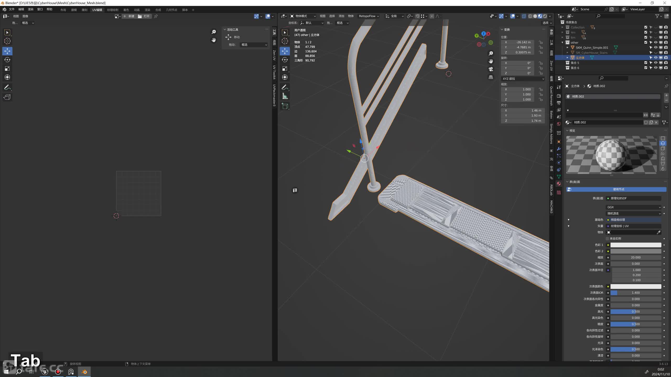Open the Modifier properties wrench tab
This screenshot has width=671, height=377.
point(559,149)
